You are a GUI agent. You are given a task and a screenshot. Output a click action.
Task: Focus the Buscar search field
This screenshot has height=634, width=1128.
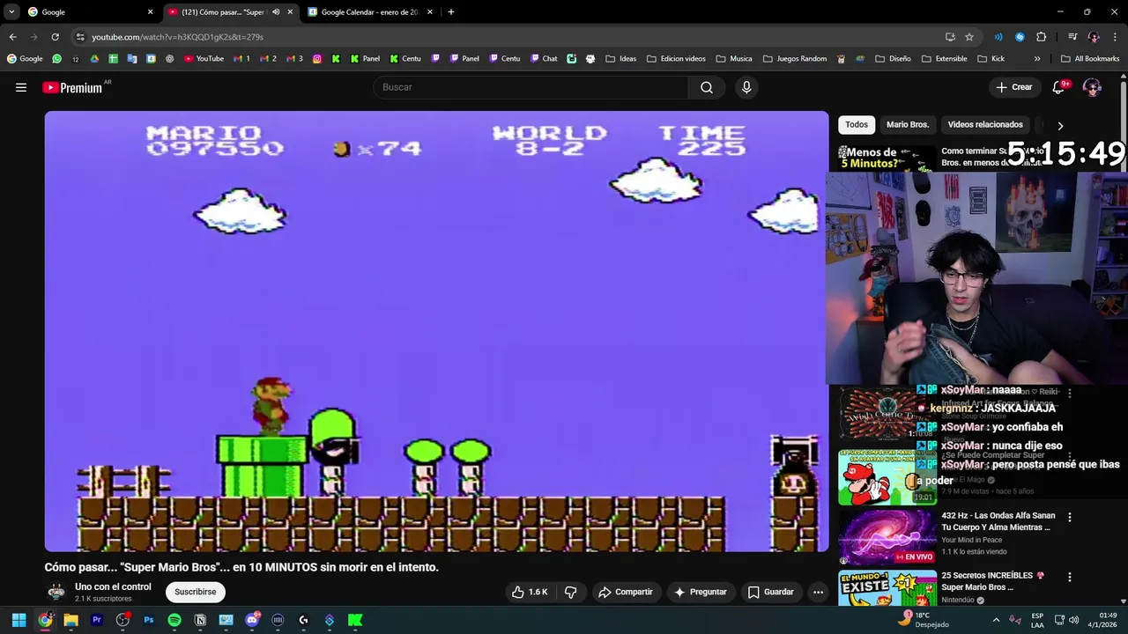tap(531, 87)
